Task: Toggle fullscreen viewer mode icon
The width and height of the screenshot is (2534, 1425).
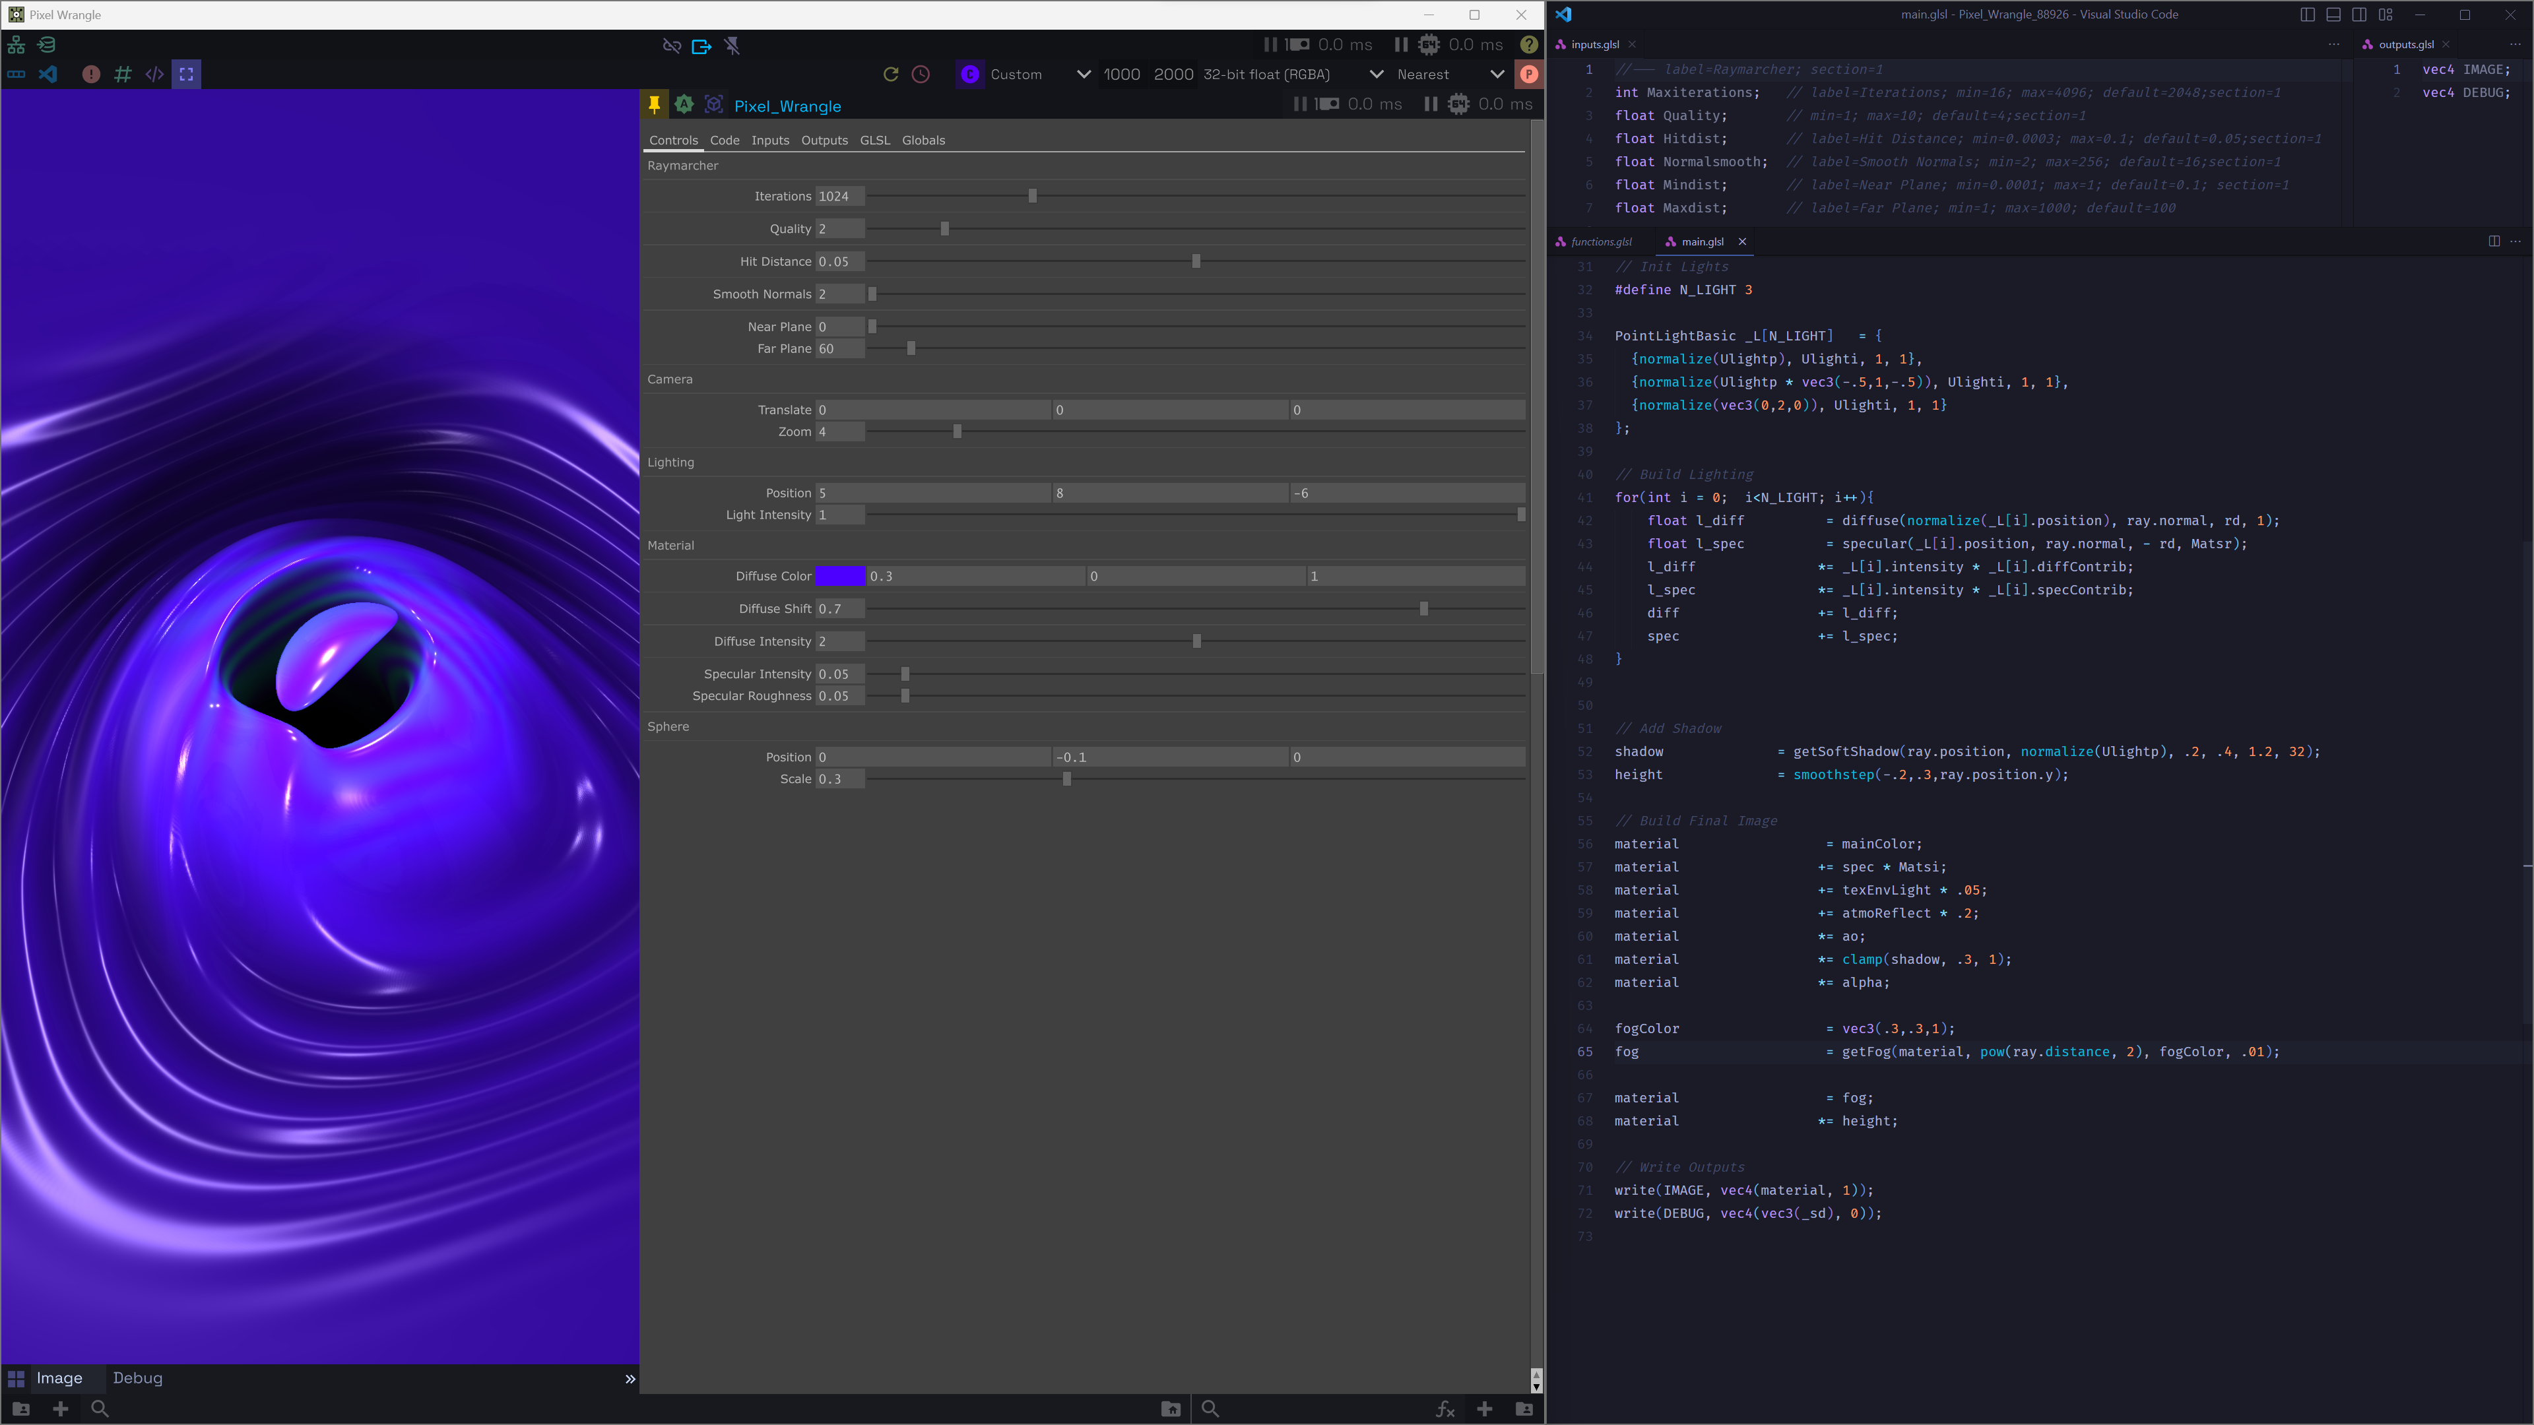Action: [x=186, y=74]
